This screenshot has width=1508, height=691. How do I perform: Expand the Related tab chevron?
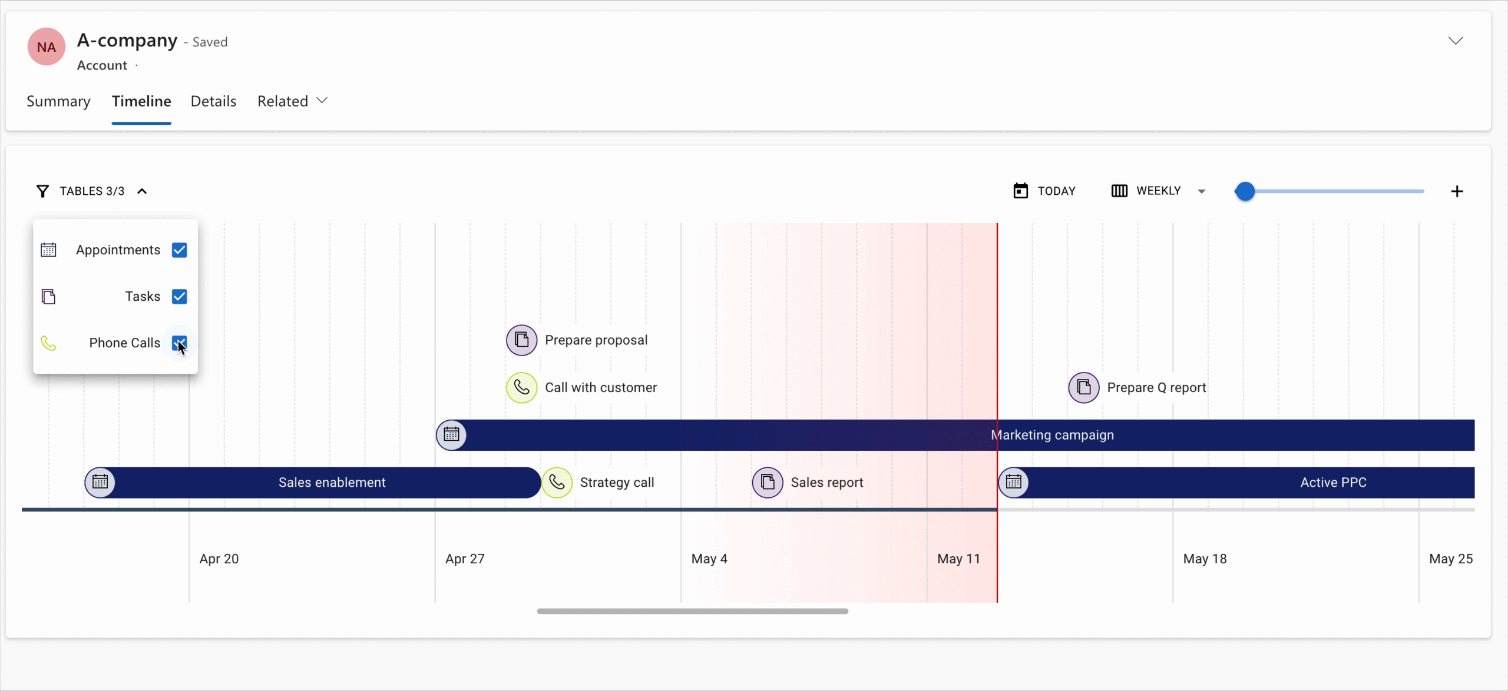pyautogui.click(x=322, y=101)
